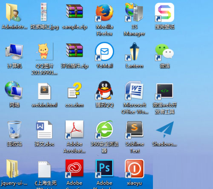Screen dimensions: 213x189
Task: Select the sample.zip archive icon
Action: pyautogui.click(x=75, y=11)
